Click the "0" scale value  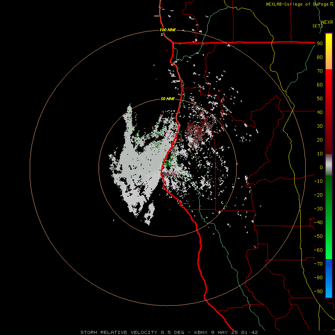pos(321,167)
